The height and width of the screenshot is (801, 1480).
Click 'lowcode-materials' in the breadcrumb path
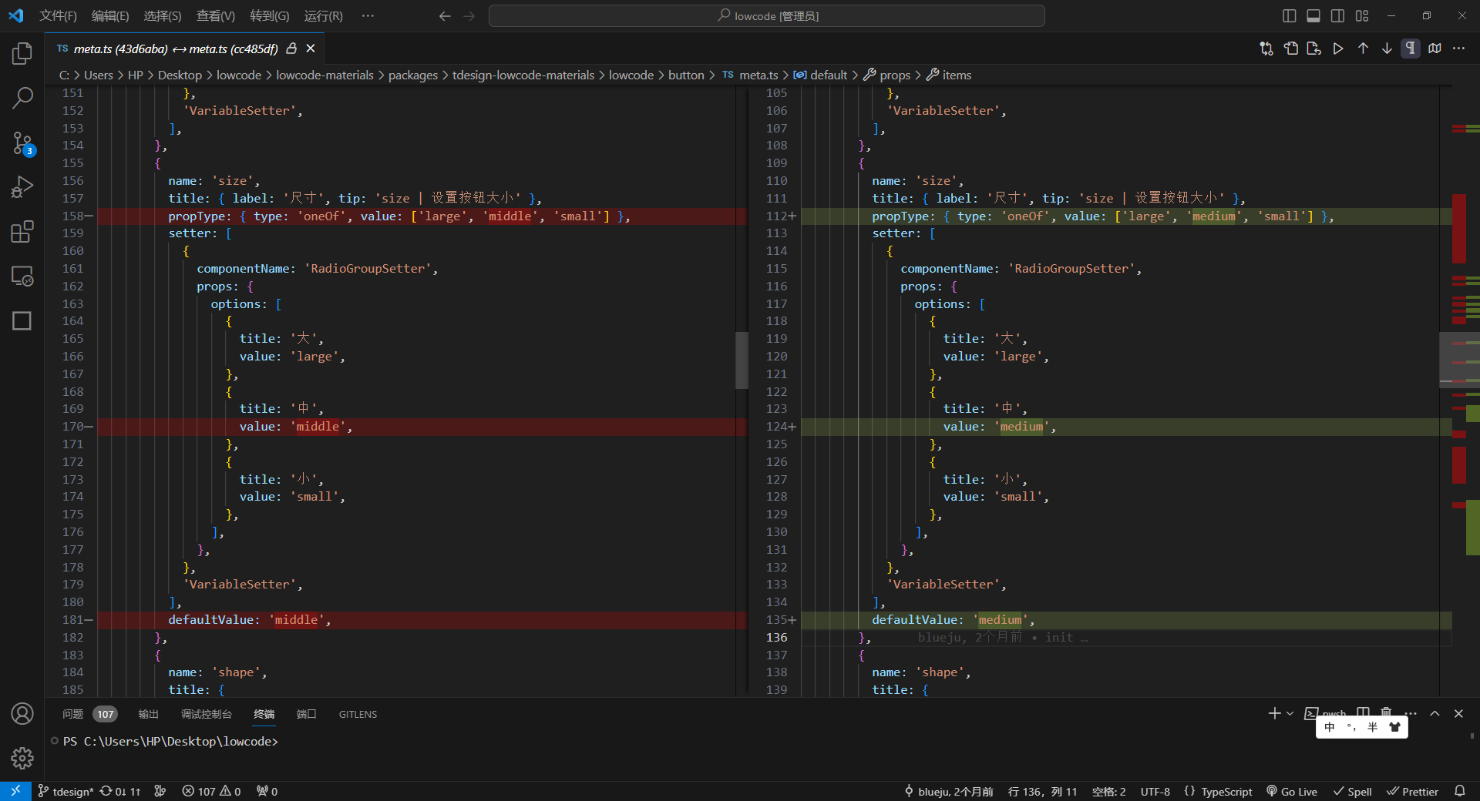click(x=325, y=75)
